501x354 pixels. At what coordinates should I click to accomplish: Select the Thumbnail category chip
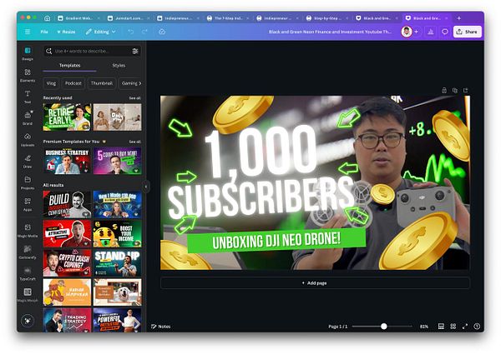click(x=102, y=83)
